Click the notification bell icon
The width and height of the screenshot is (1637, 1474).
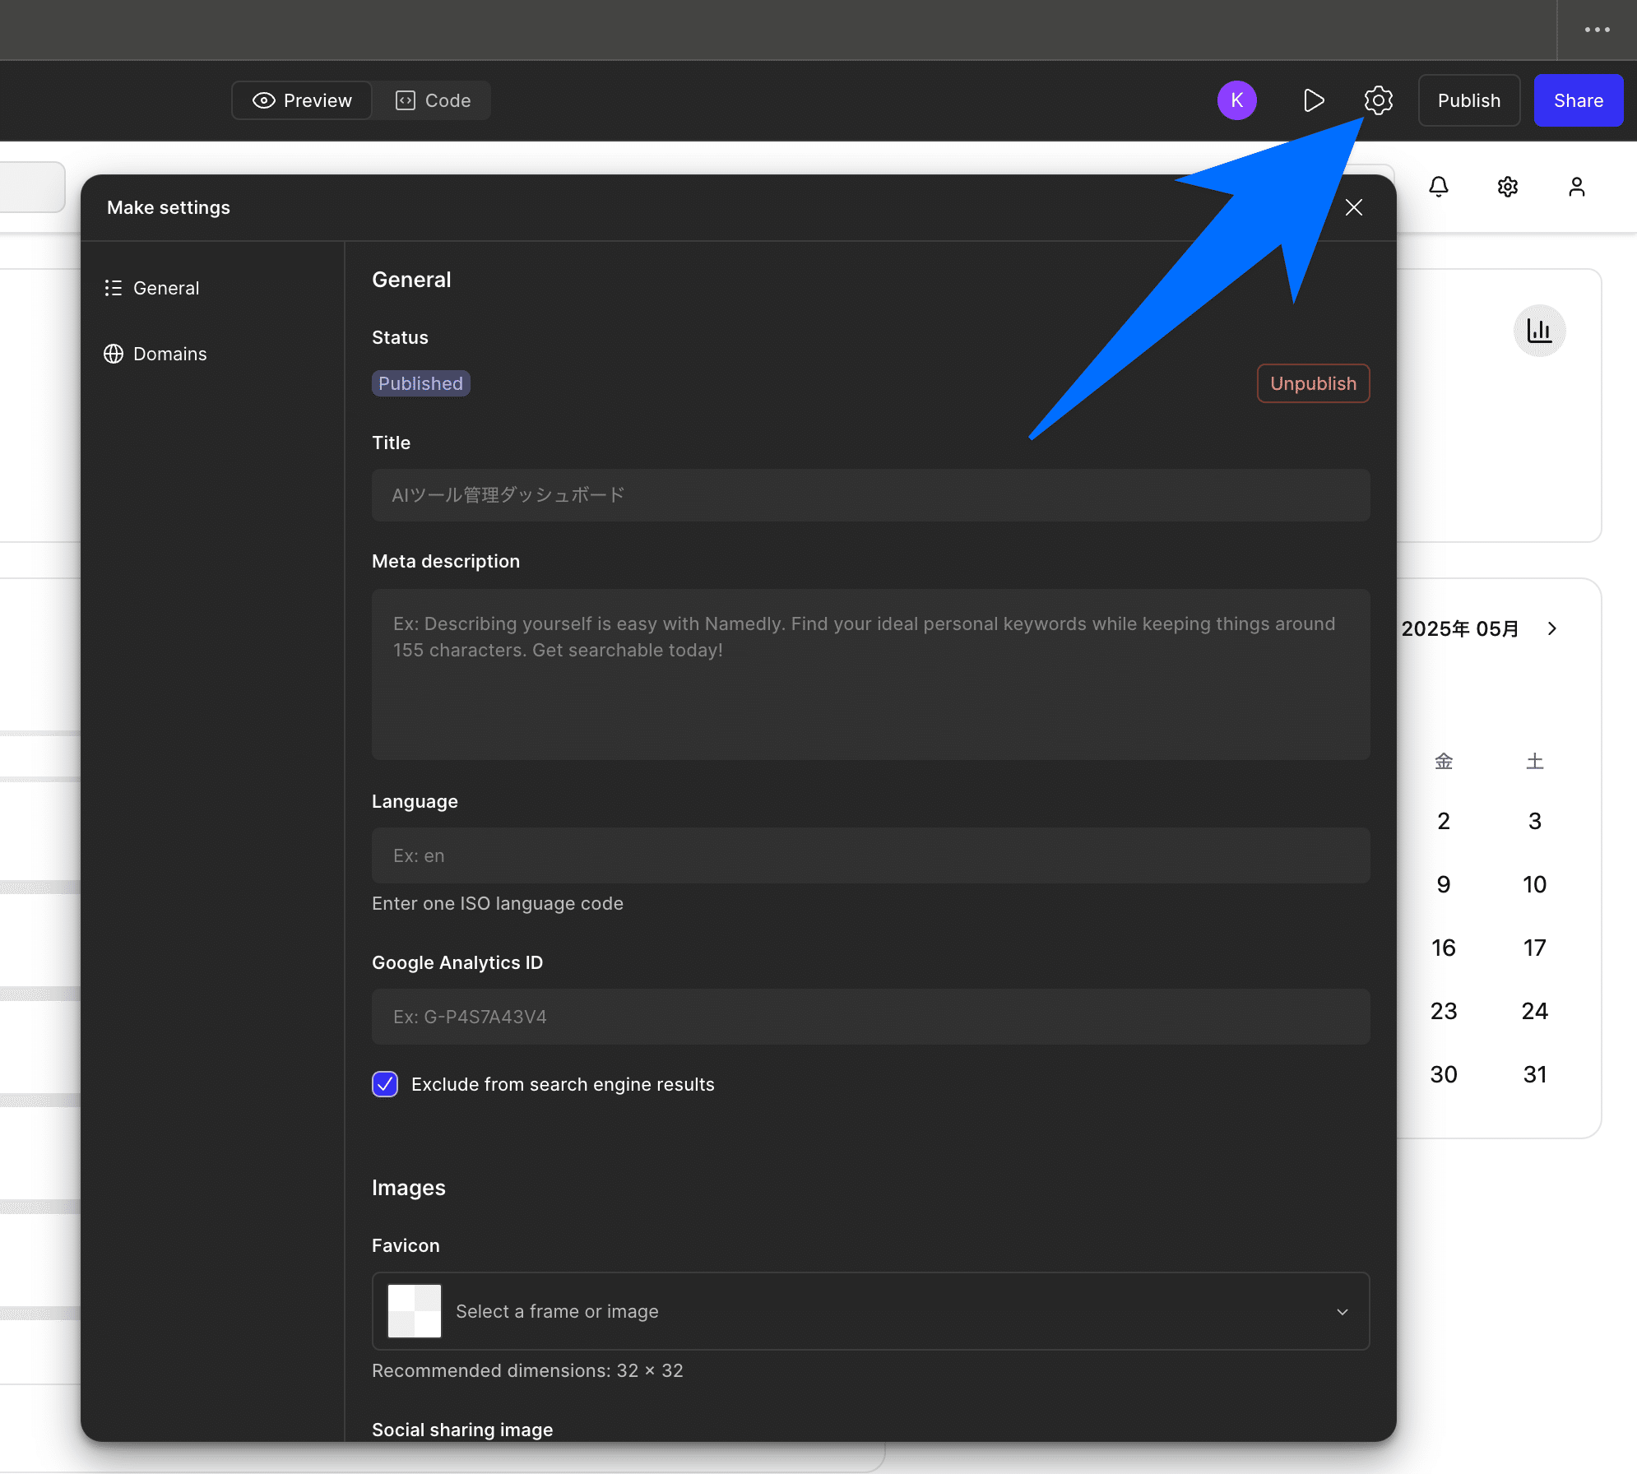[x=1438, y=187]
